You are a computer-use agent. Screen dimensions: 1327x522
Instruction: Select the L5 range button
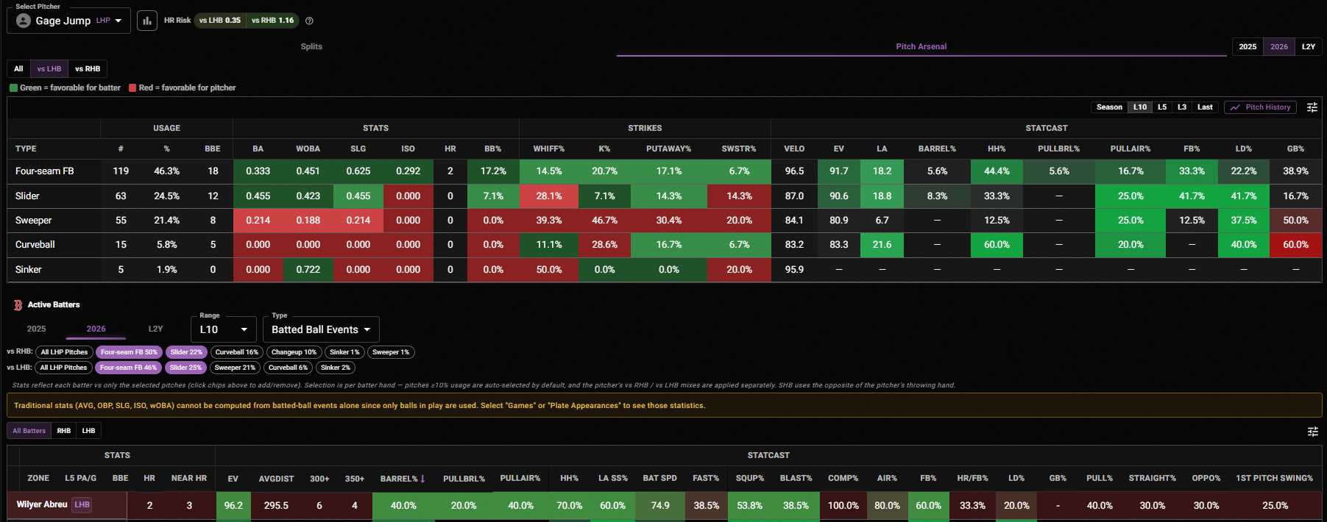[x=1162, y=107]
